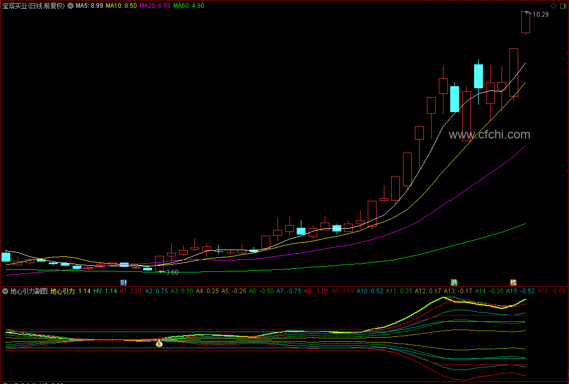Select the A8: -1.01 value

[316, 291]
